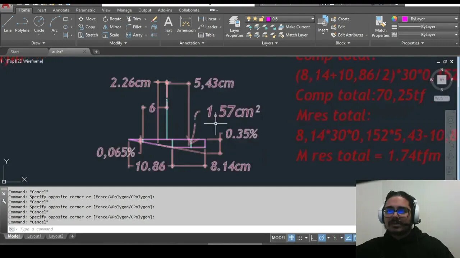Click the layer 0.6 magenta color swatch
The width and height of the screenshot is (460, 258).
tap(268, 19)
